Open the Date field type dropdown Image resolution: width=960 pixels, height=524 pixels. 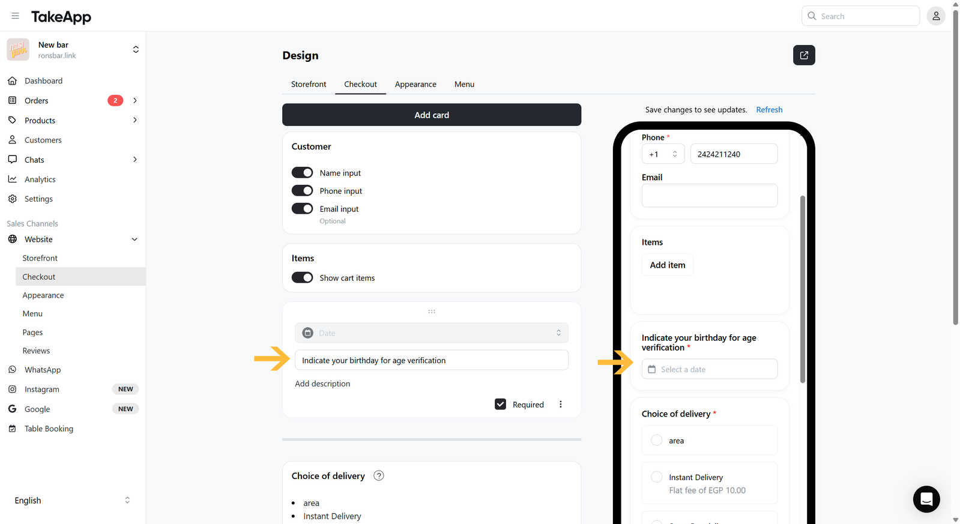tap(432, 333)
